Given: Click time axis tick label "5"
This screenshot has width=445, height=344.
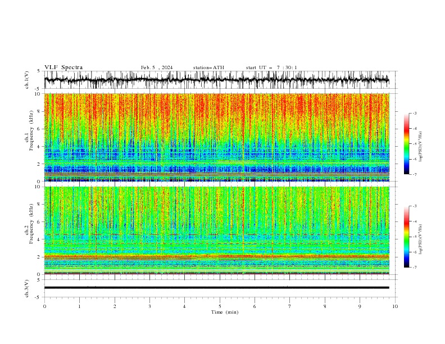Looking at the screenshot, I should coord(220,306).
